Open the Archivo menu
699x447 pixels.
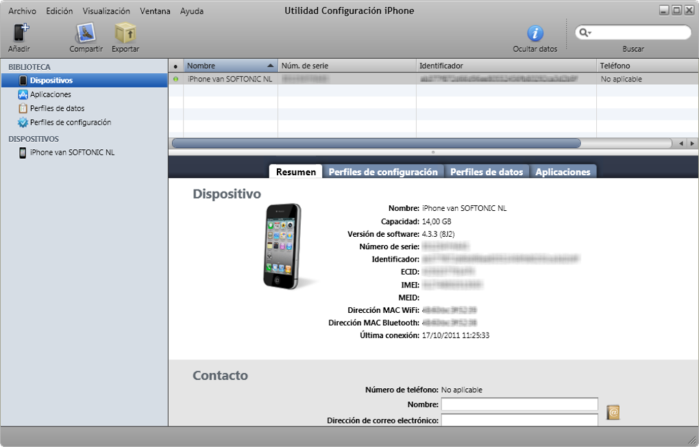pyautogui.click(x=23, y=11)
